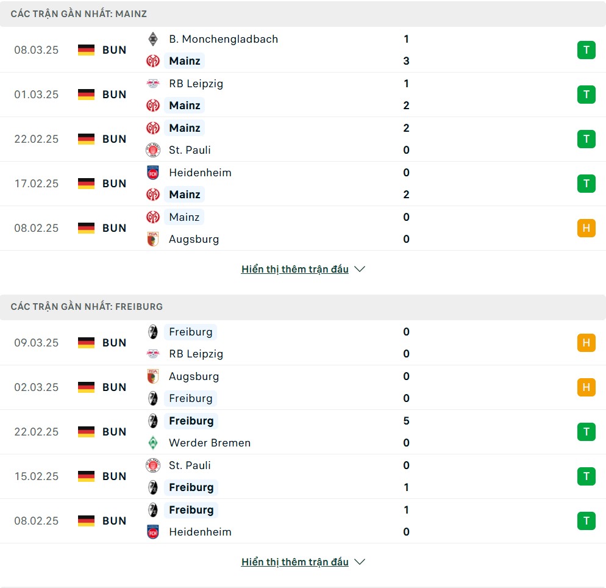This screenshot has width=606, height=588.
Task: Click green T badge for Monchengladbach match
Action: 586,50
